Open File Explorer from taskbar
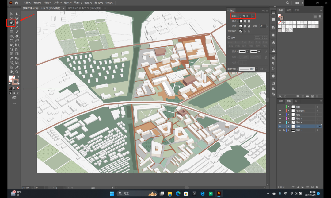This screenshot has width=331, height=198. point(170,194)
